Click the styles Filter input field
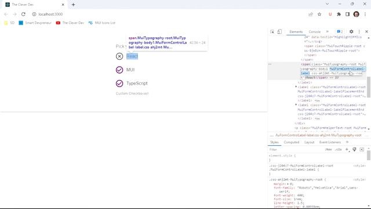371x209 pixels. tap(296, 150)
